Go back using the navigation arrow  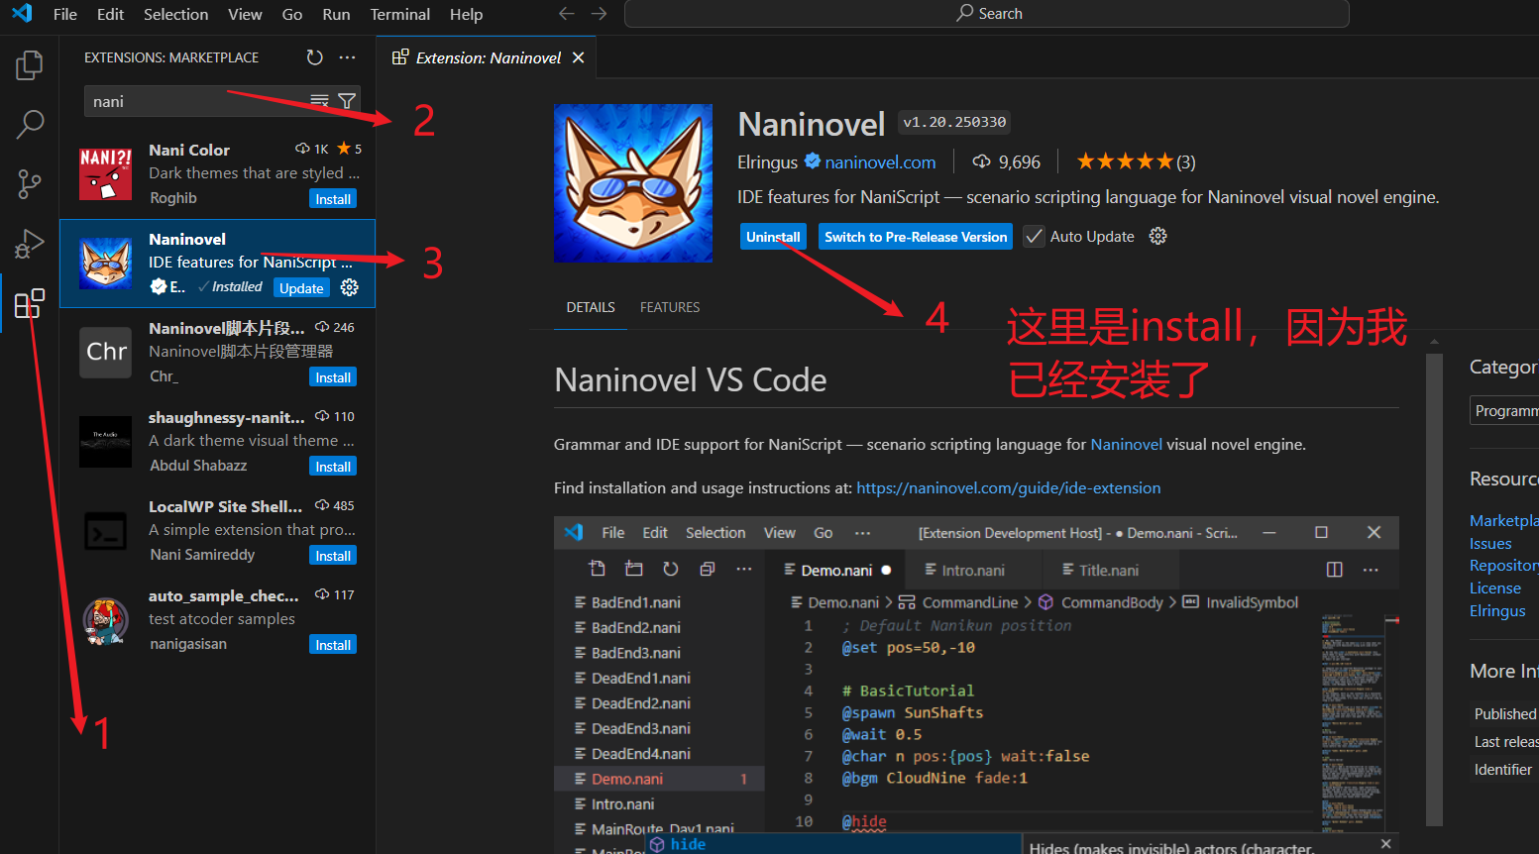click(x=567, y=14)
